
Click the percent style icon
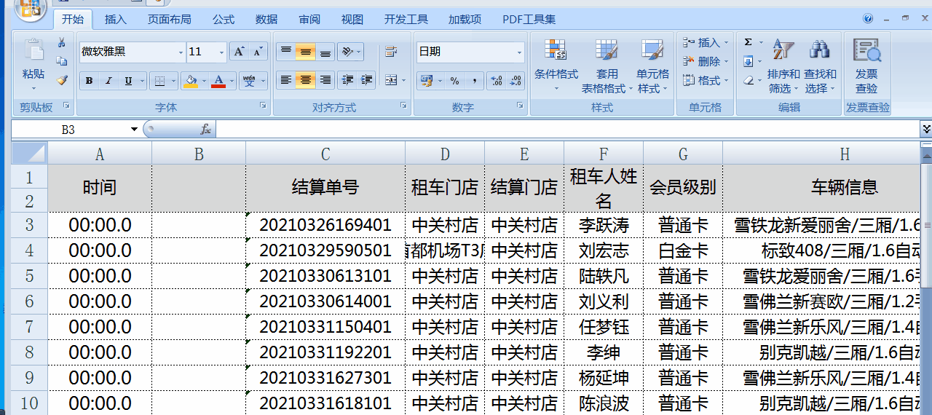tap(454, 81)
